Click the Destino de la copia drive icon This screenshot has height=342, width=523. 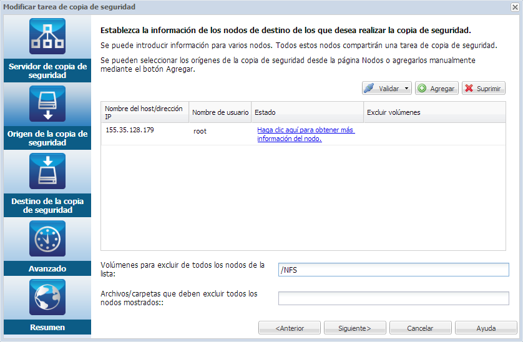click(47, 171)
